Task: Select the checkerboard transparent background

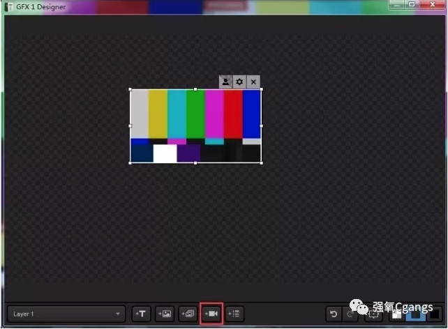Action: pos(396,314)
